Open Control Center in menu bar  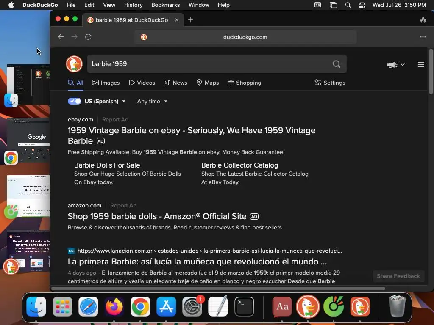[362, 5]
